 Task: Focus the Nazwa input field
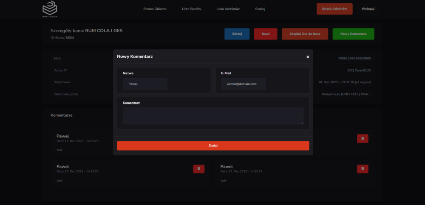tap(145, 84)
